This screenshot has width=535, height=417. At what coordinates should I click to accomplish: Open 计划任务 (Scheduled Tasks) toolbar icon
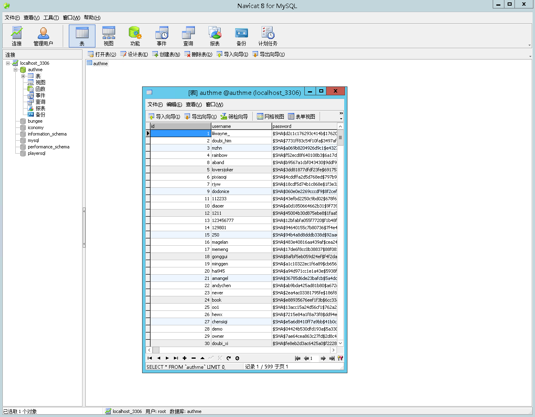pyautogui.click(x=268, y=36)
